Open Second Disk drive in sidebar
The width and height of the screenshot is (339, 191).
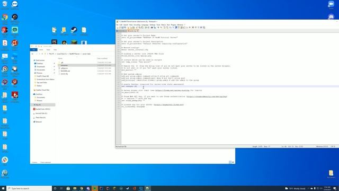coord(41,113)
